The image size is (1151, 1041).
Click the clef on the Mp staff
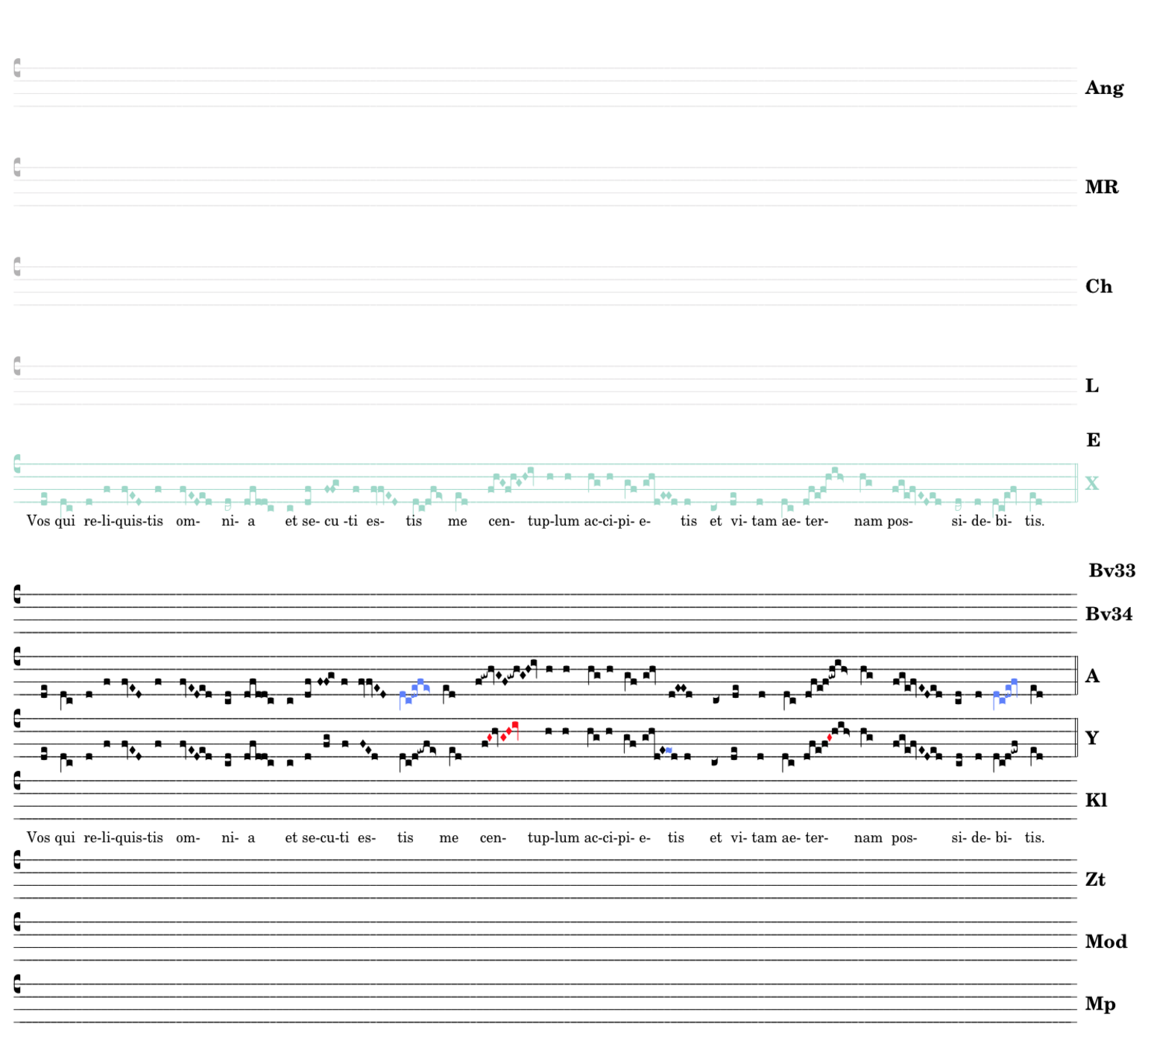[17, 984]
